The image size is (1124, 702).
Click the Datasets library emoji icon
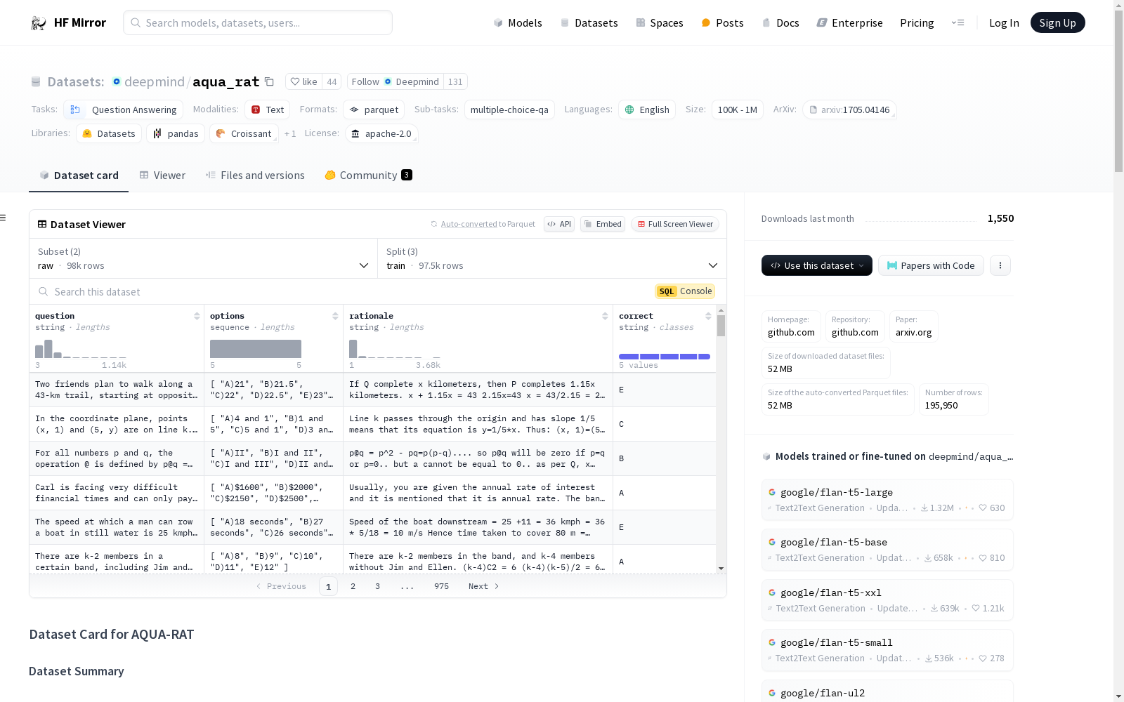87,133
